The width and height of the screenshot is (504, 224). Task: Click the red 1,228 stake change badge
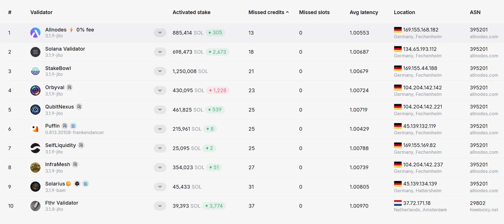click(x=218, y=91)
